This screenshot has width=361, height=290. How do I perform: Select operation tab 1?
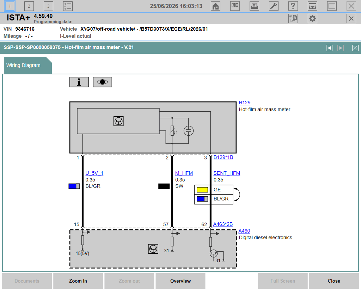[x=10, y=6]
